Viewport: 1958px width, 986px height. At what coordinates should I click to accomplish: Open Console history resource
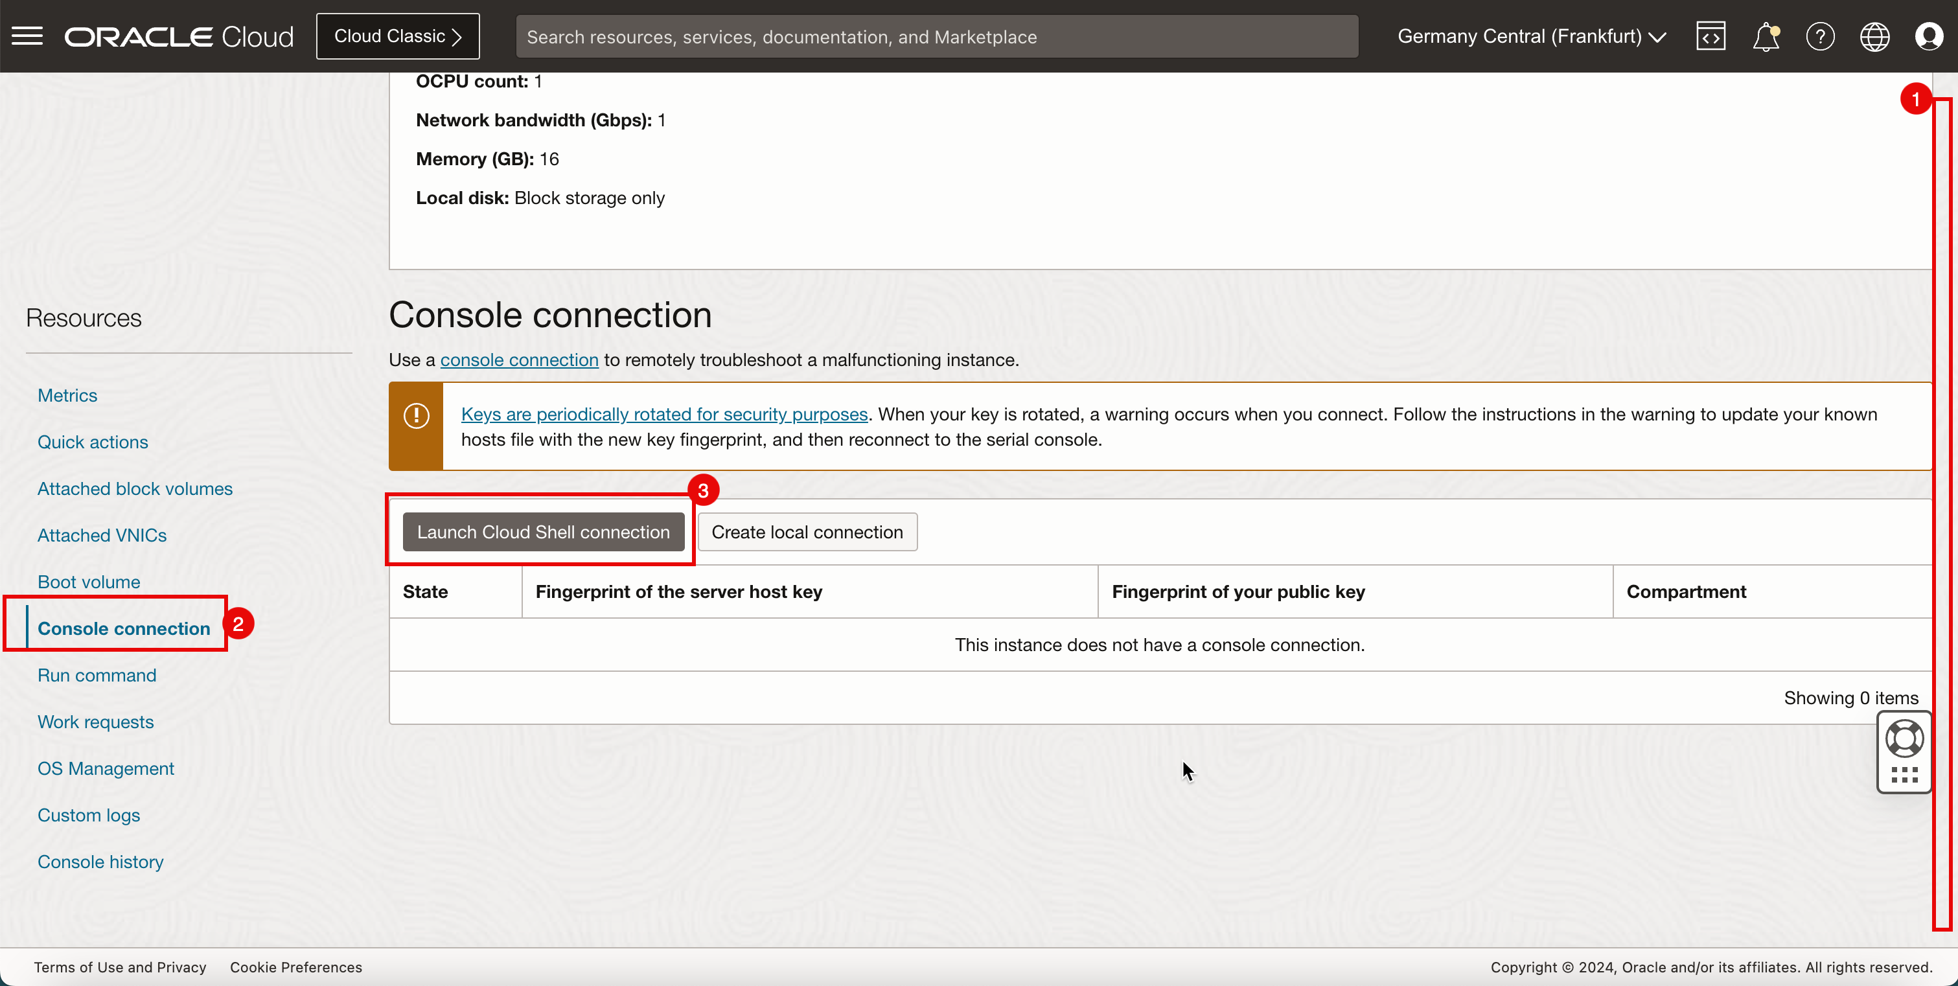(x=100, y=862)
